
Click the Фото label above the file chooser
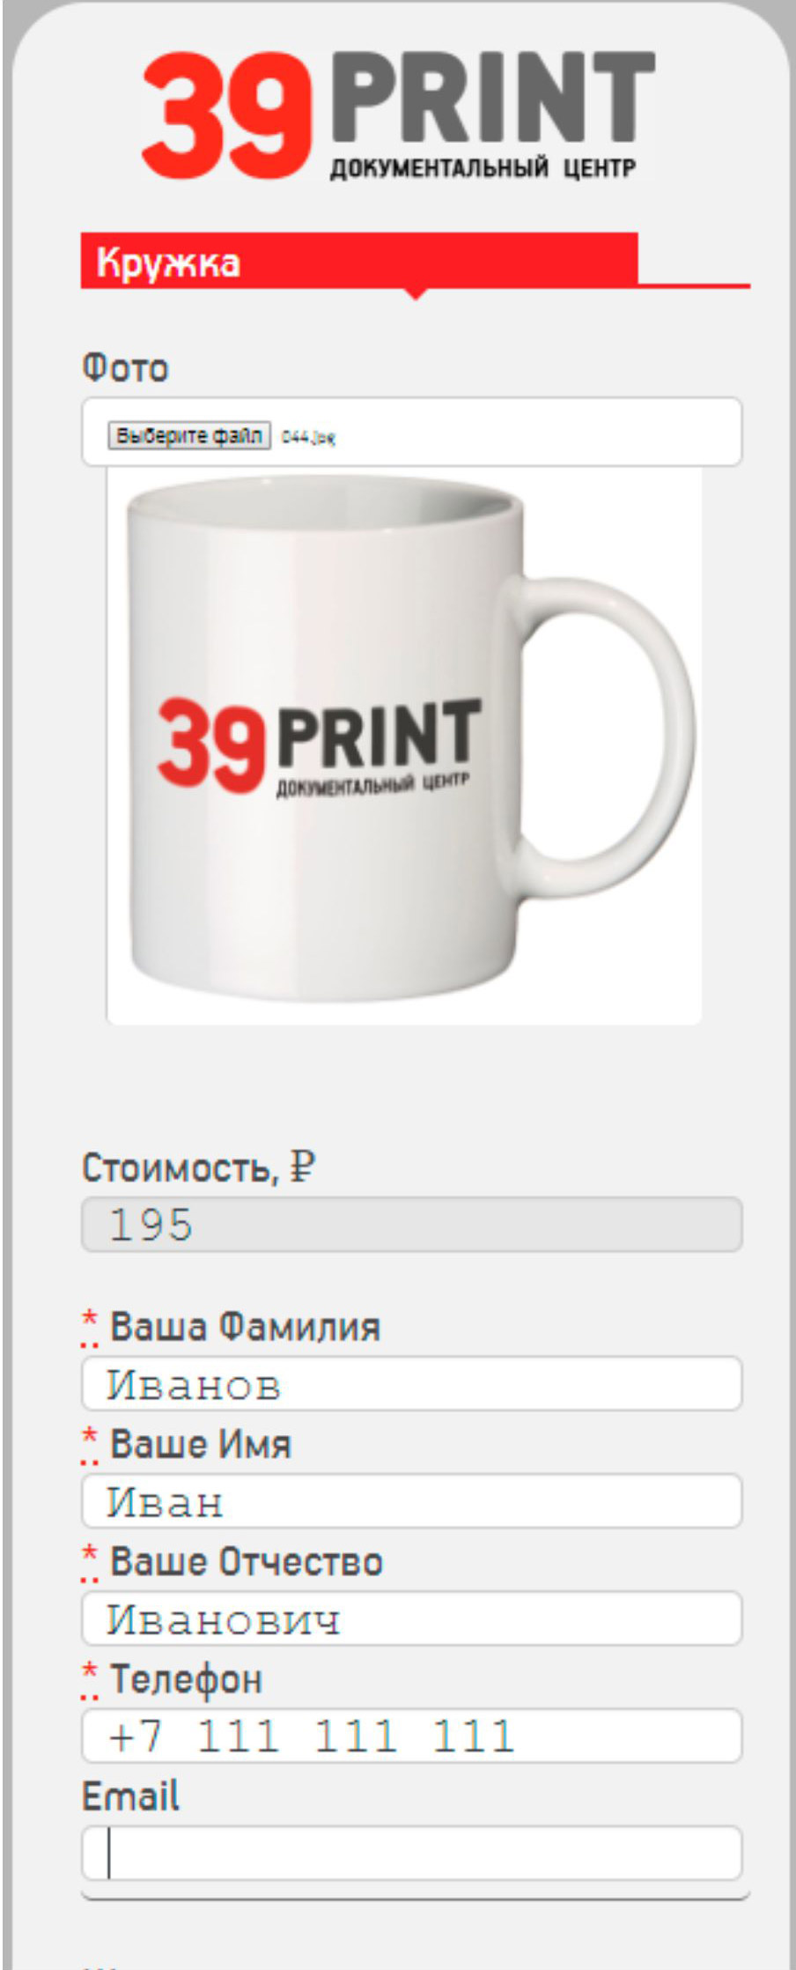(x=124, y=367)
